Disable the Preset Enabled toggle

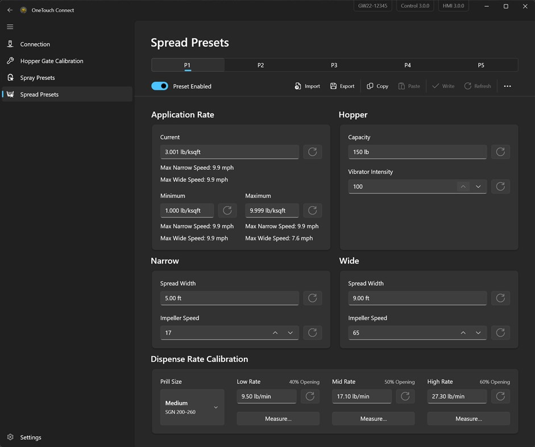tap(160, 86)
